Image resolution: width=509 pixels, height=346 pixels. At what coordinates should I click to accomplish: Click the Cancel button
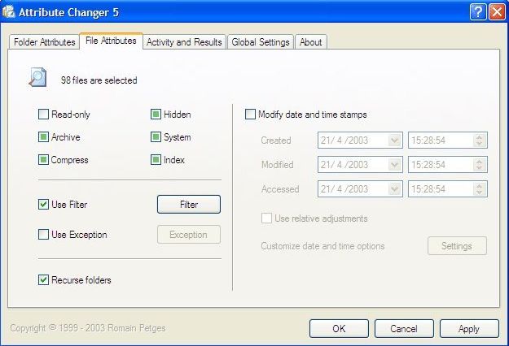point(404,328)
